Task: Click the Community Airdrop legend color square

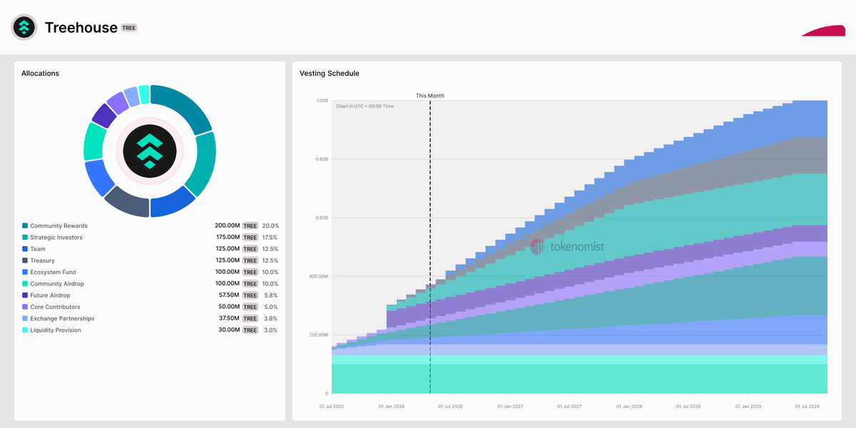Action: point(25,284)
